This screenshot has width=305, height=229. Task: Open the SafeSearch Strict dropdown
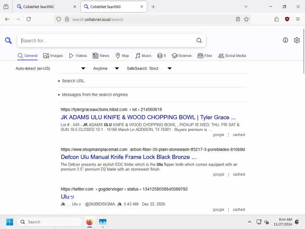click(149, 68)
